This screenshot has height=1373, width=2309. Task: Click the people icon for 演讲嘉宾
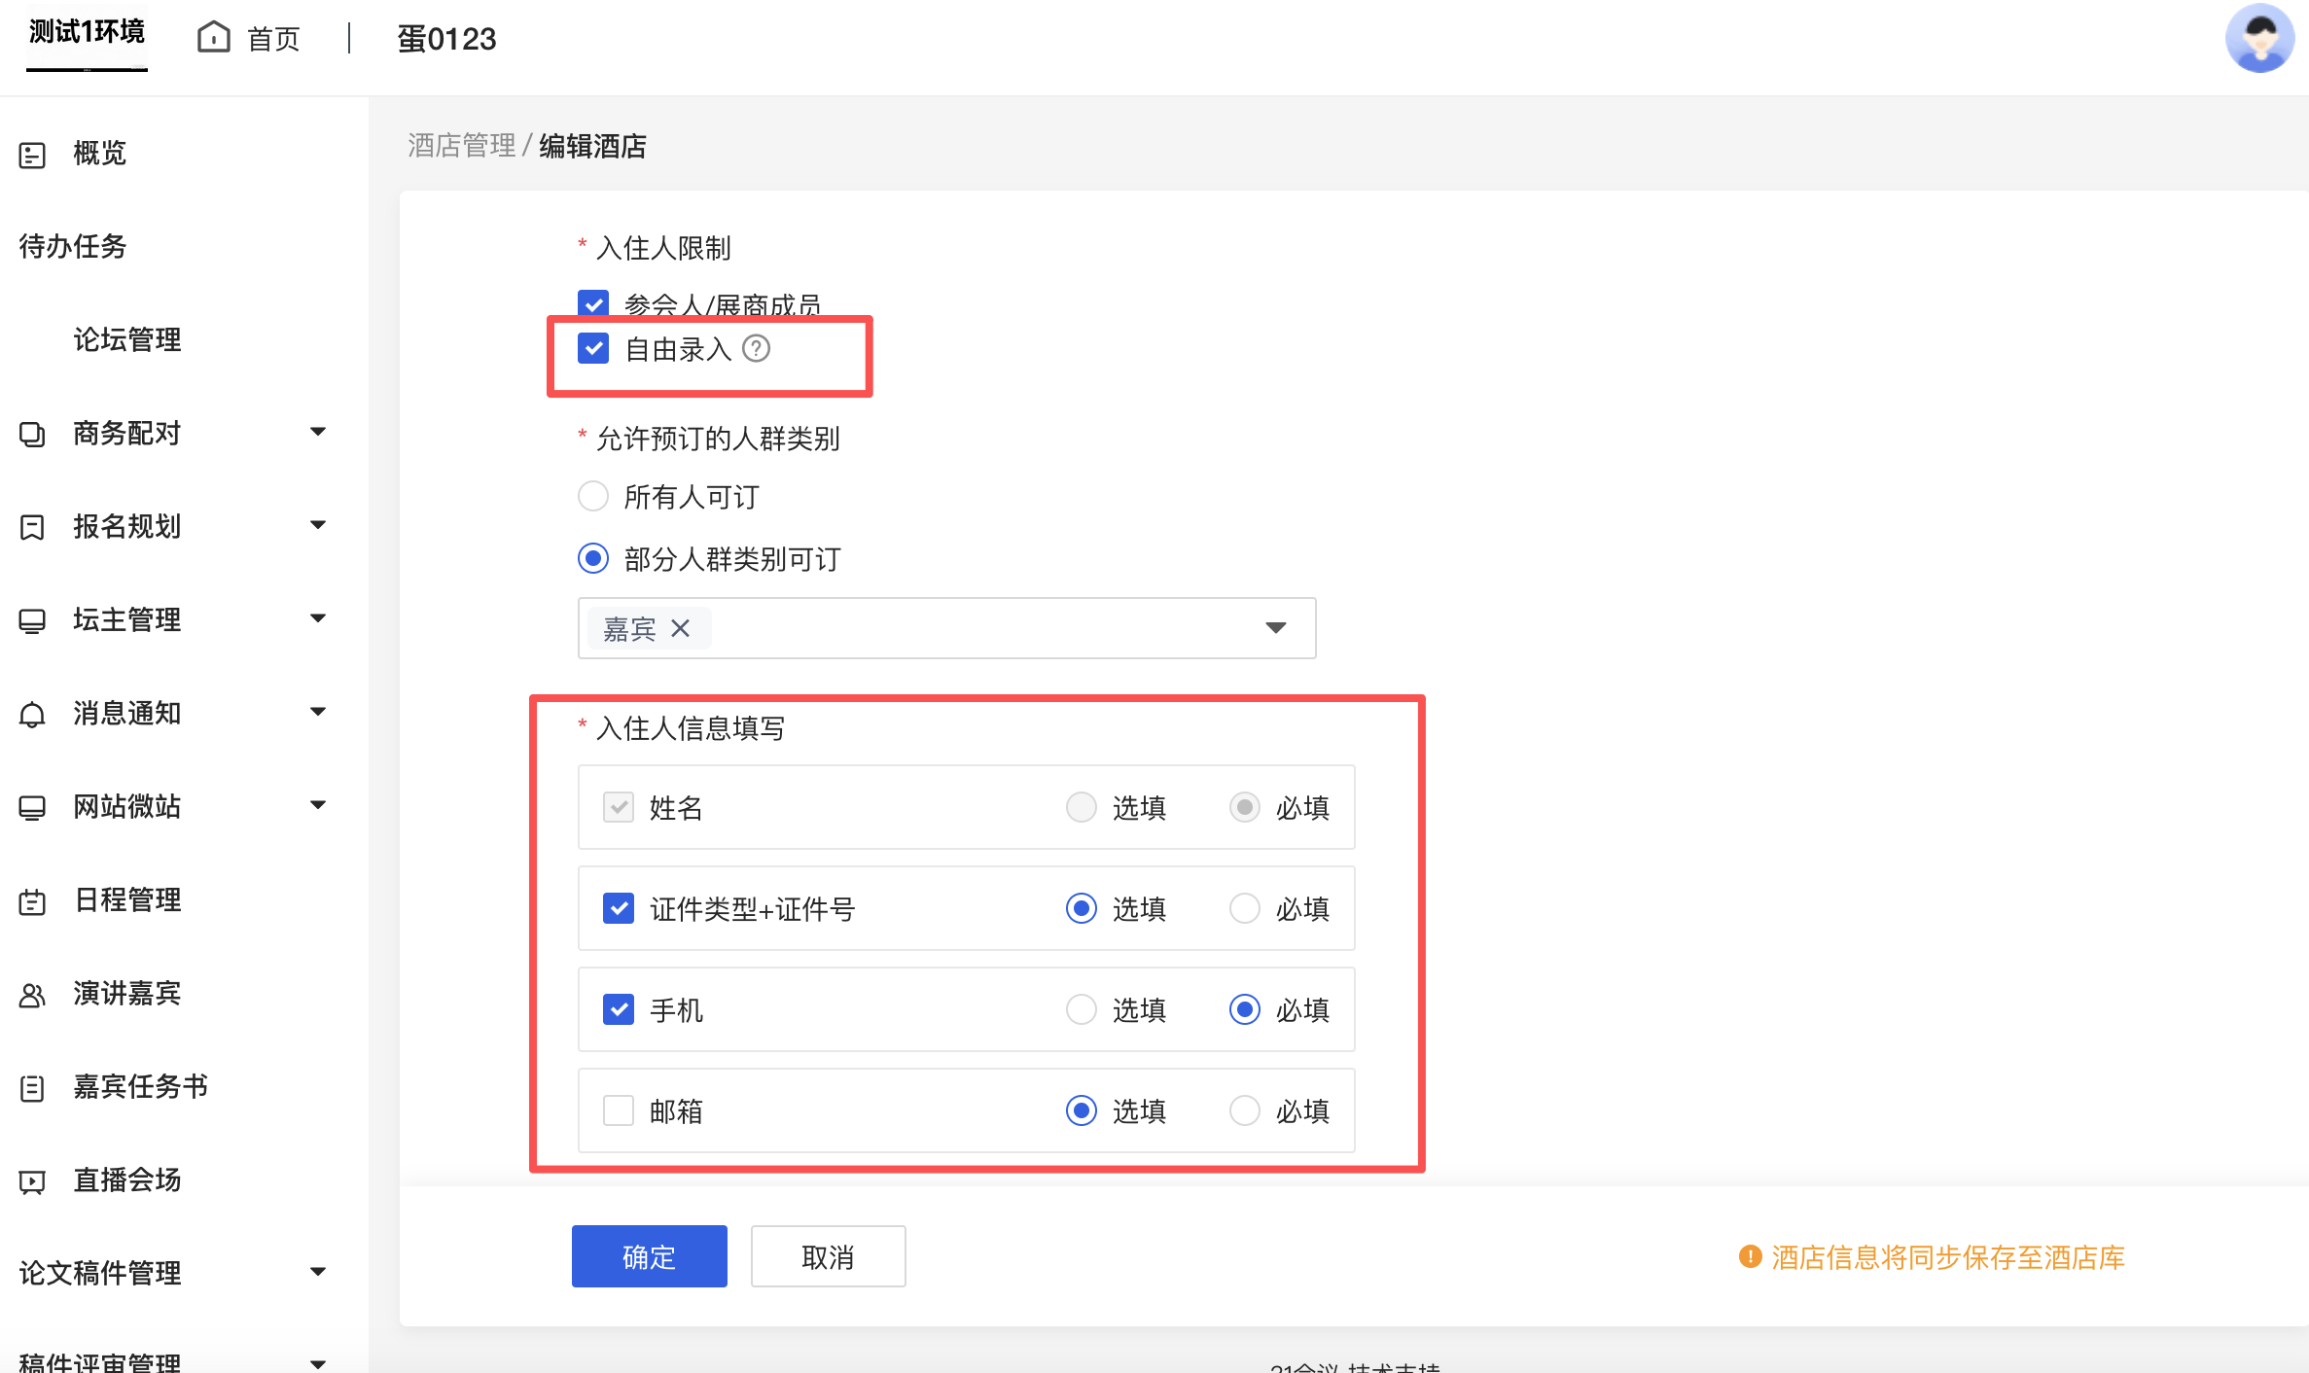32,995
